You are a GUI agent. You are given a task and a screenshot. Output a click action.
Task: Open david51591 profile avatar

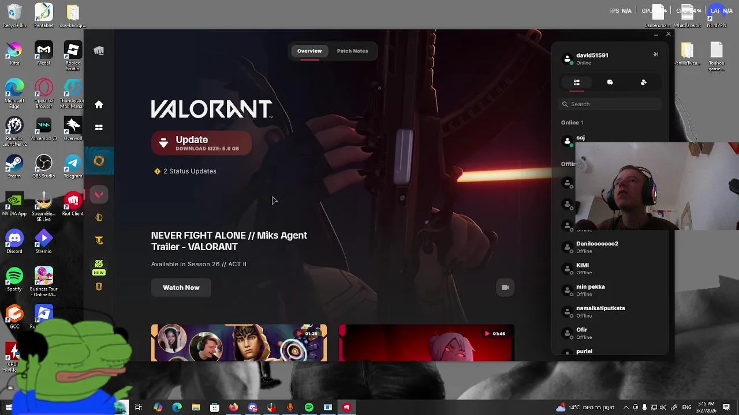(568, 59)
